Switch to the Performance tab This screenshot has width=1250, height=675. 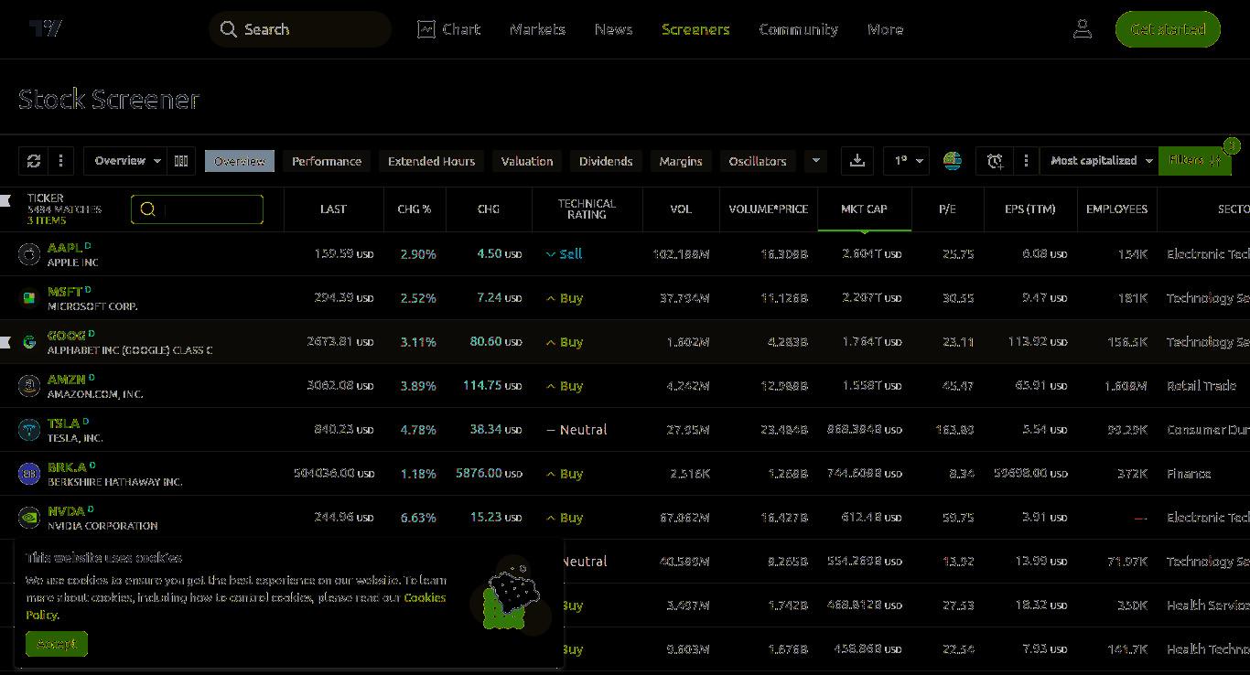pos(327,161)
